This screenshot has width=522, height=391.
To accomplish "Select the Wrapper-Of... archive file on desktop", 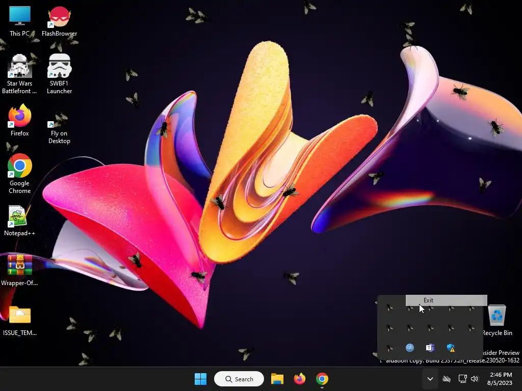I will (20, 271).
